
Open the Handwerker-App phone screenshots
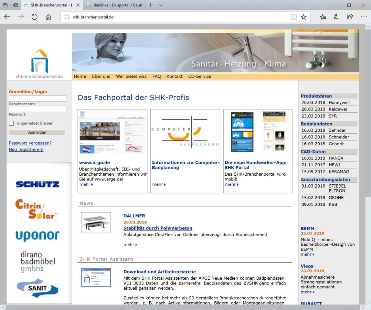coord(258,132)
